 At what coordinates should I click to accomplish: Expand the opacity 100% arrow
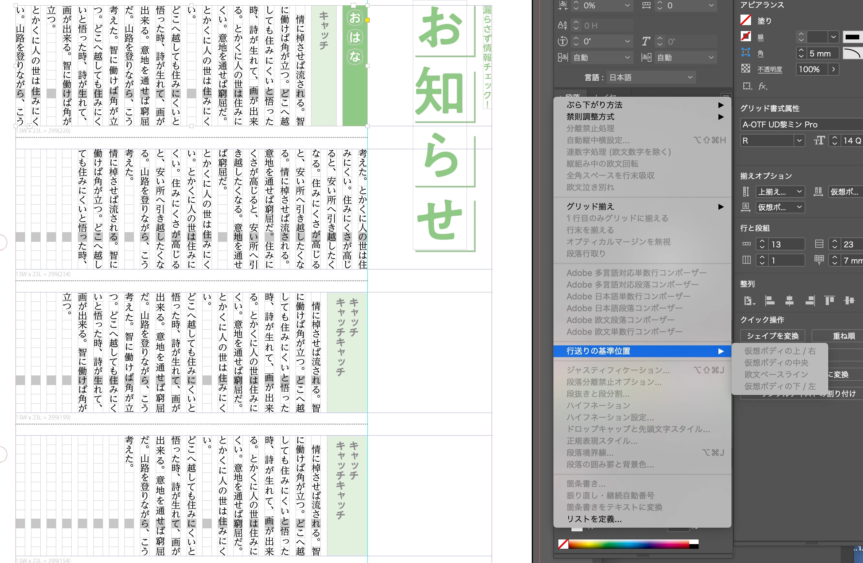point(834,69)
